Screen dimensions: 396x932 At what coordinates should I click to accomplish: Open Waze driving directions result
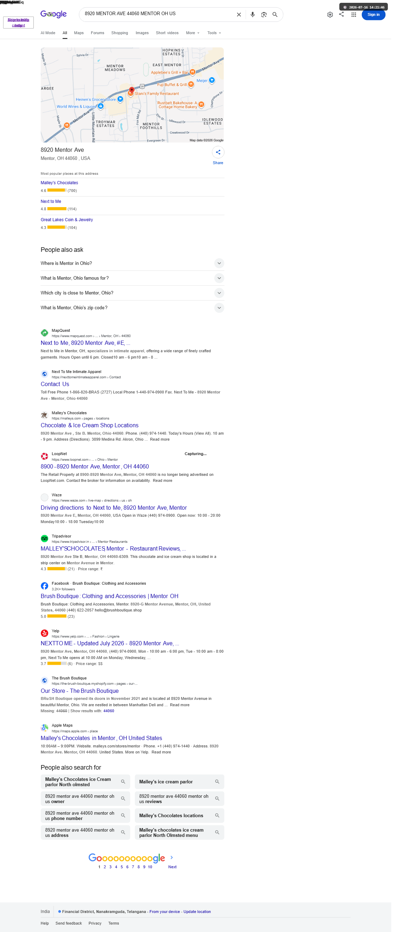114,508
